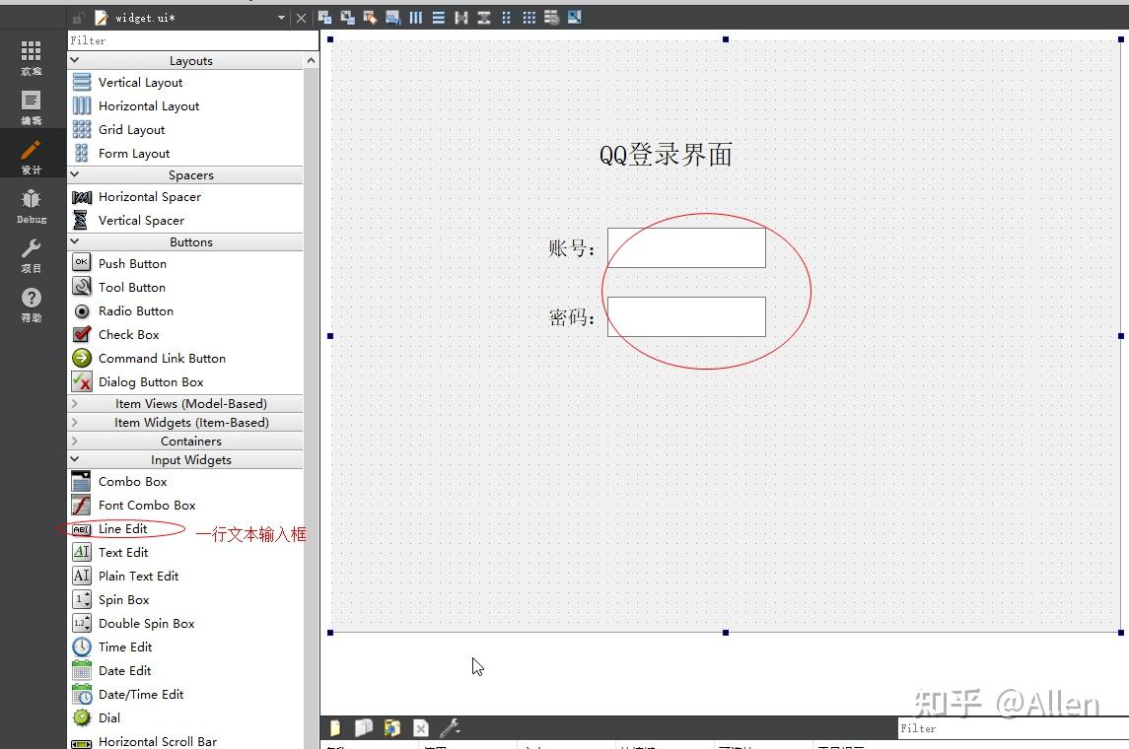Select the Edit Buddies mode icon

coord(370,17)
